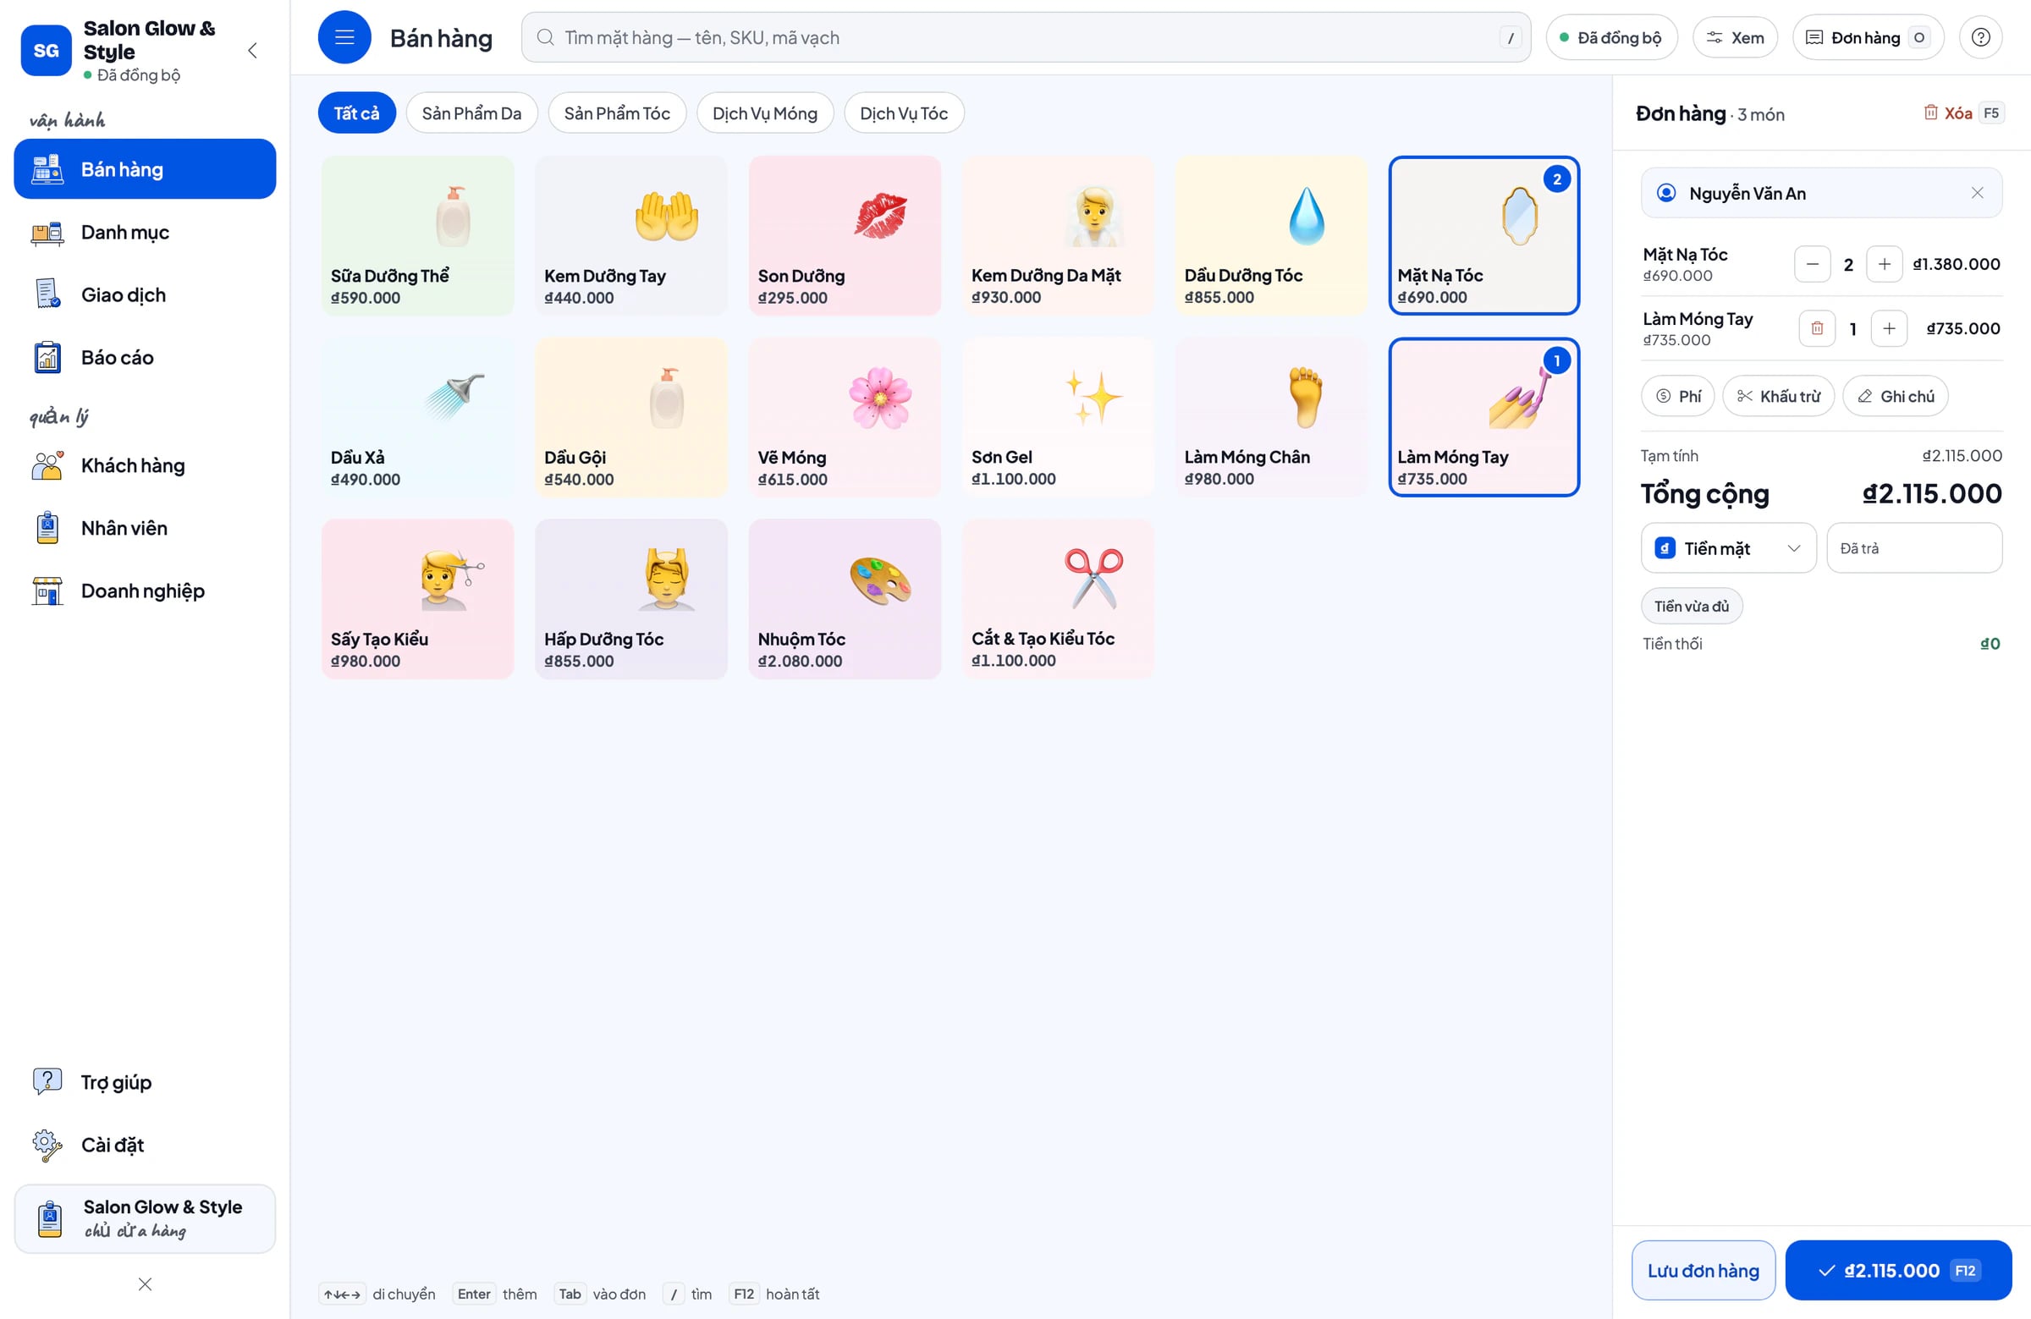Add a note with Ghi chú

pyautogui.click(x=1896, y=396)
